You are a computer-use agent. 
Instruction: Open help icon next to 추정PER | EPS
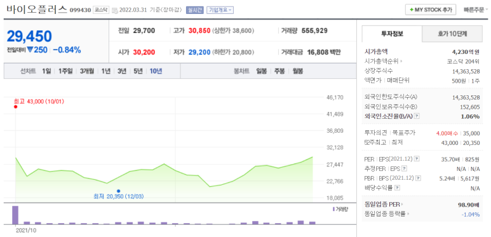[404, 169]
